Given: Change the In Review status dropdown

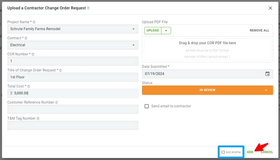Looking at the screenshot, I should 207,90.
